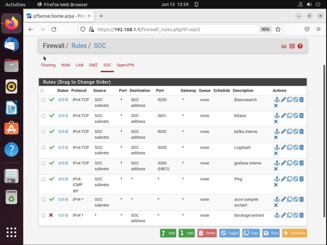The width and height of the screenshot is (327, 245).
Task: Switch to the OpenVPN tab
Action: pyautogui.click(x=125, y=65)
